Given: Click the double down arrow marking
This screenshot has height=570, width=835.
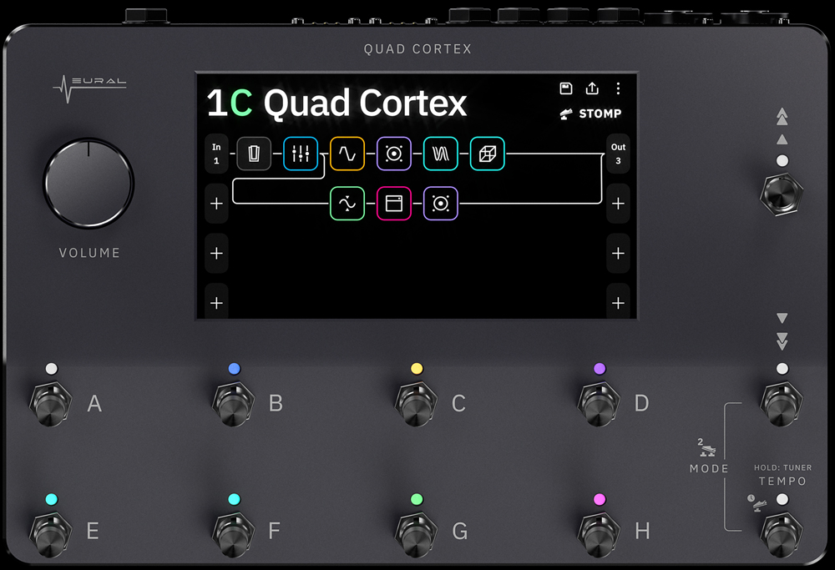Looking at the screenshot, I should (782, 341).
